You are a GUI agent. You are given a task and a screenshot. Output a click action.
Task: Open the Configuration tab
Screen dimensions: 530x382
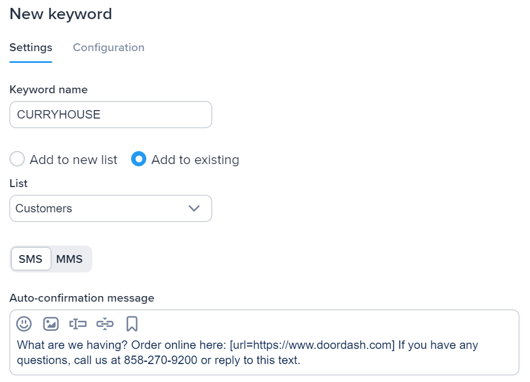coord(109,48)
